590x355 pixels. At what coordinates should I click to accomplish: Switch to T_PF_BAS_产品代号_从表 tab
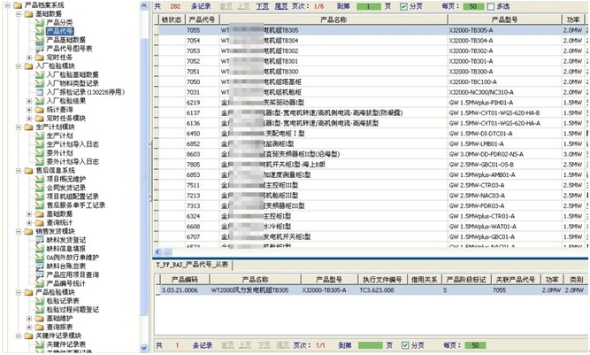[193, 264]
